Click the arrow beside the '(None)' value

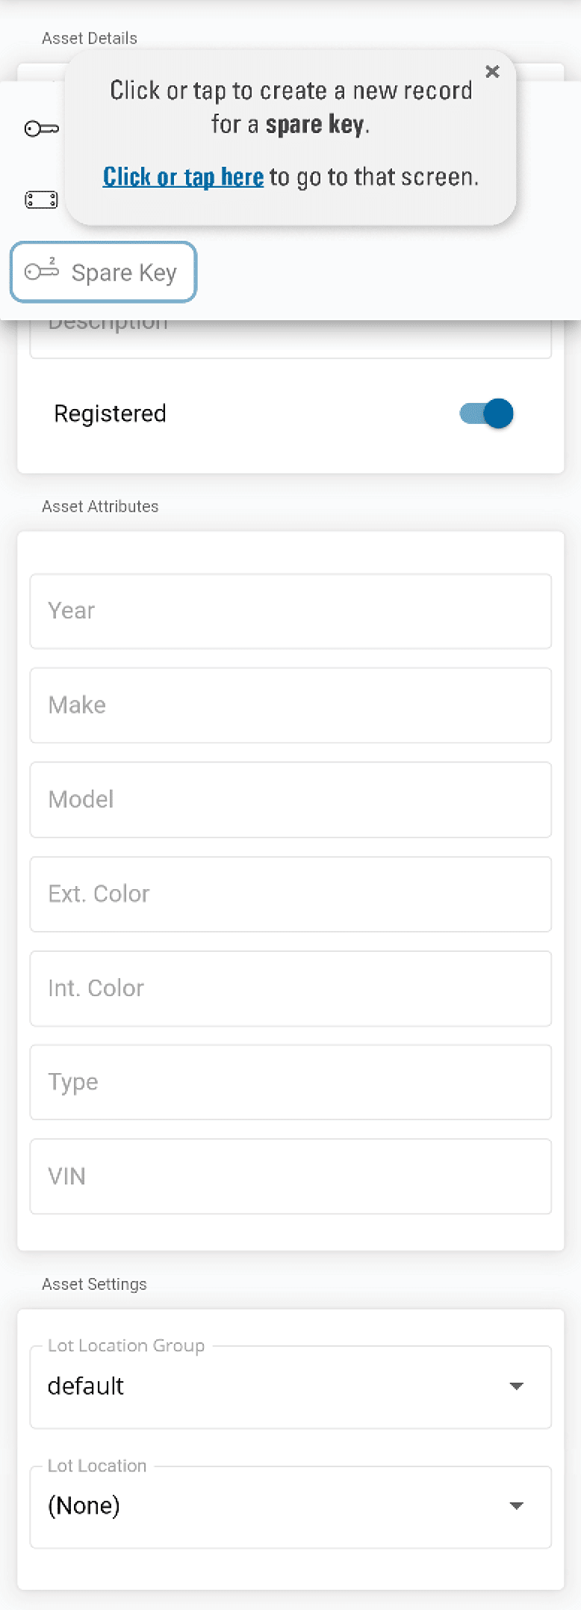516,1506
